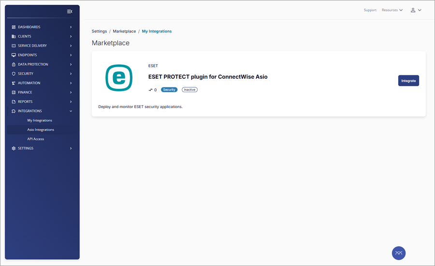Go to Marketplace breadcrumb
Viewport: 435px width, 266px height.
pyautogui.click(x=124, y=31)
